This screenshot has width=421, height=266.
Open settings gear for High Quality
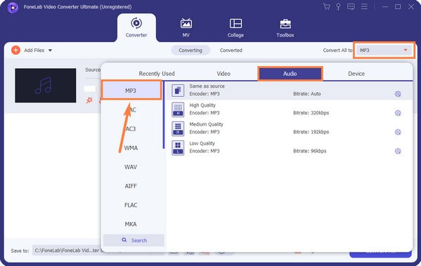click(398, 113)
